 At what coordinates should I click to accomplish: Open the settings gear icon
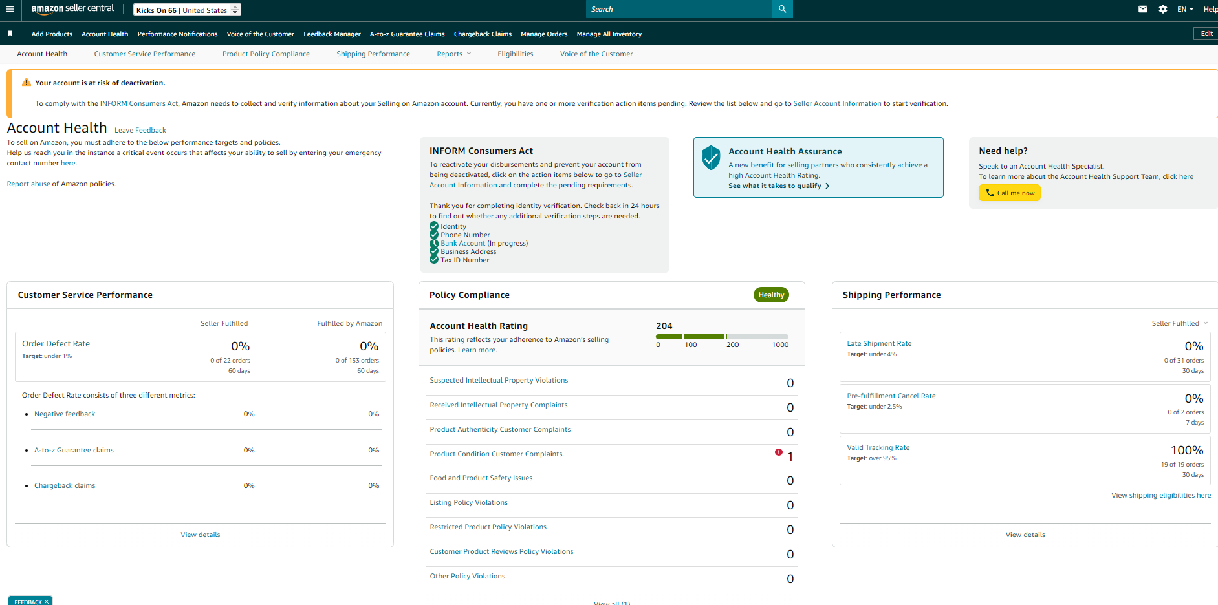tap(1163, 9)
